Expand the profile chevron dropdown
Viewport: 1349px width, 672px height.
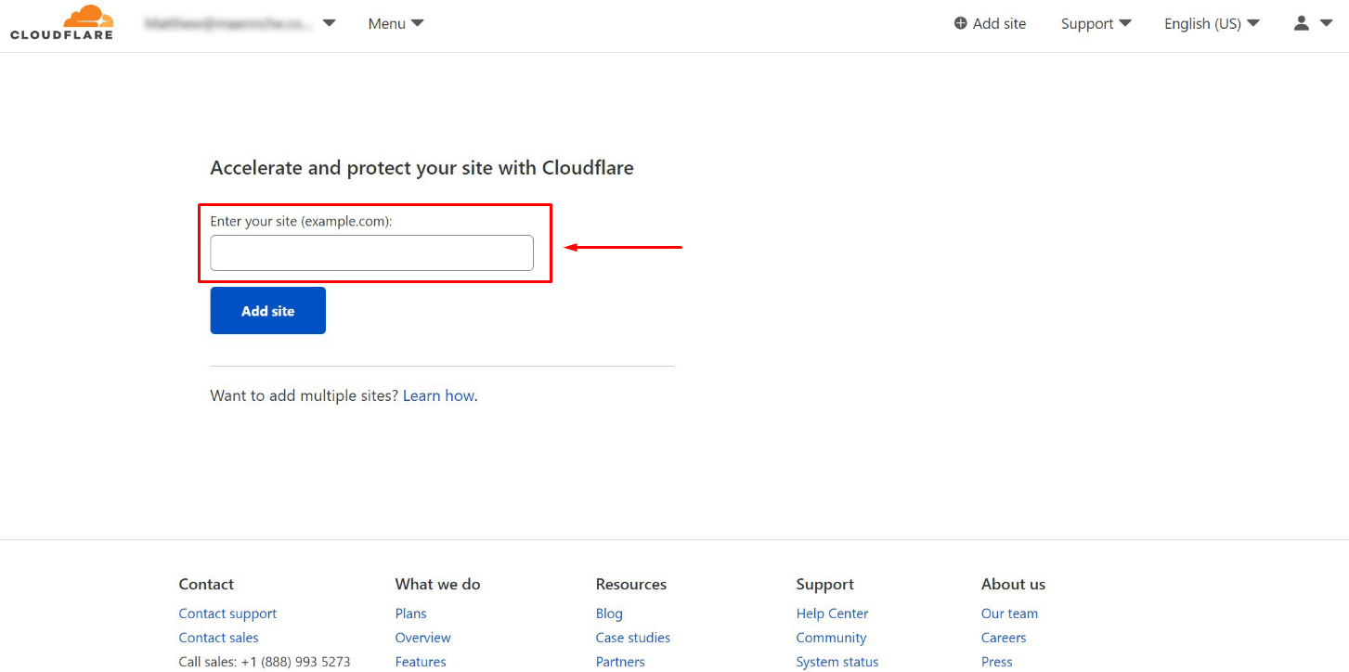[1325, 23]
